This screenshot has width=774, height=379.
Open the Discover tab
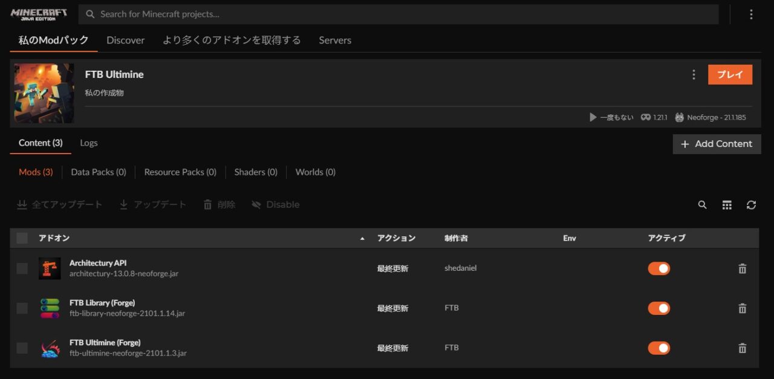point(126,40)
